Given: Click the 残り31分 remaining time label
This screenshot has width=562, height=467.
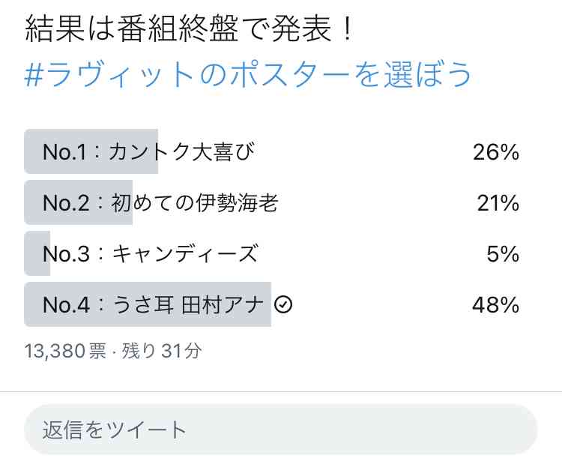Looking at the screenshot, I should click(161, 350).
